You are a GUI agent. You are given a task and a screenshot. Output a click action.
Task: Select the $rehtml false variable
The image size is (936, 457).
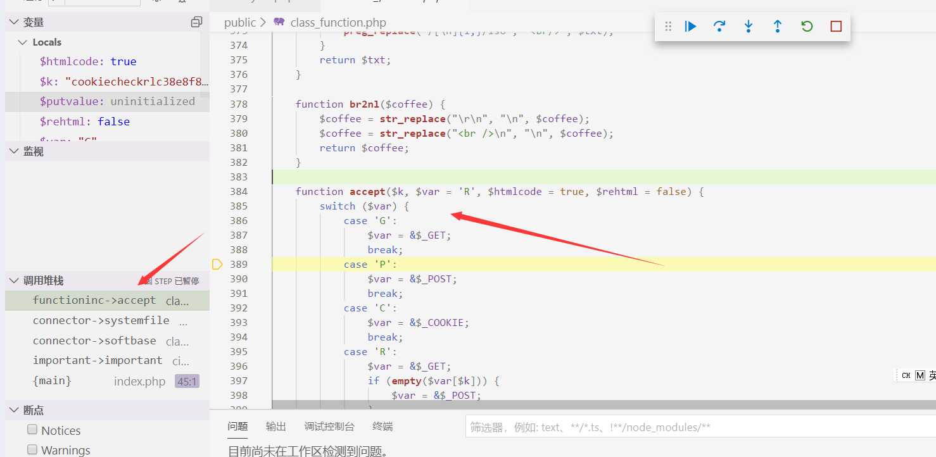click(x=107, y=122)
